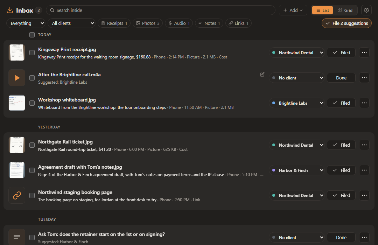
Task: Tick the After the Brightline call checkbox
Action: 32,78
